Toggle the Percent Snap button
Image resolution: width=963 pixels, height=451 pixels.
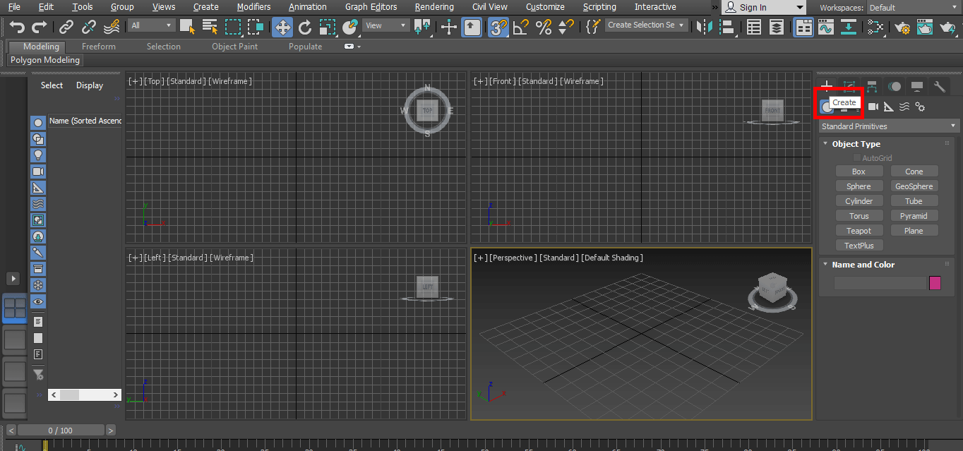click(x=544, y=28)
